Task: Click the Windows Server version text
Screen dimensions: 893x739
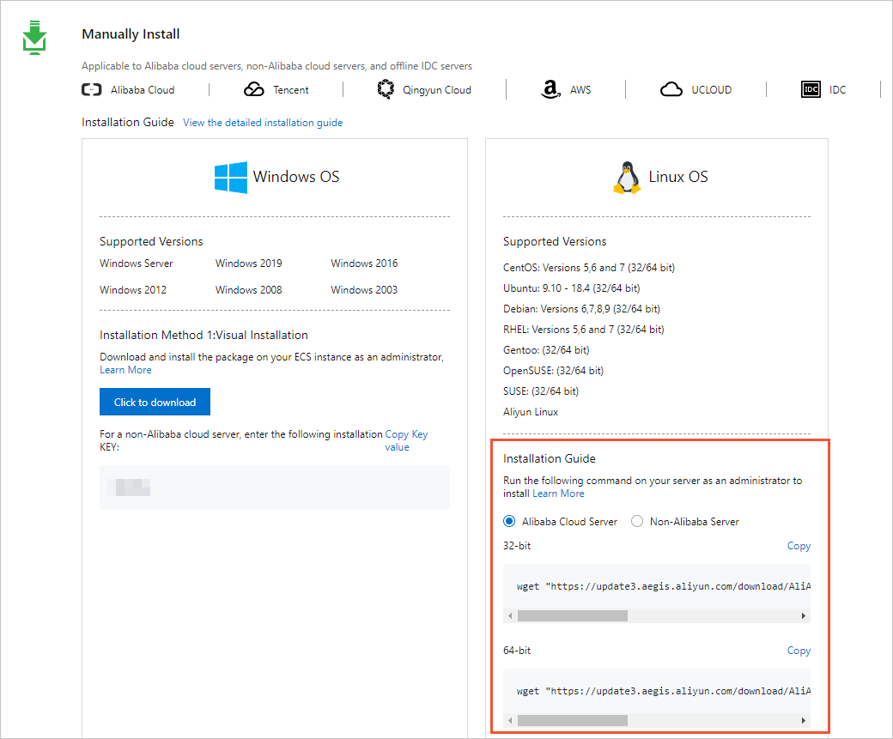Action: coord(137,263)
